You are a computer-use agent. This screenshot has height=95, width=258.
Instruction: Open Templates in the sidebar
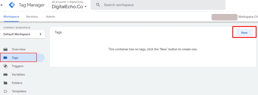[19, 91]
